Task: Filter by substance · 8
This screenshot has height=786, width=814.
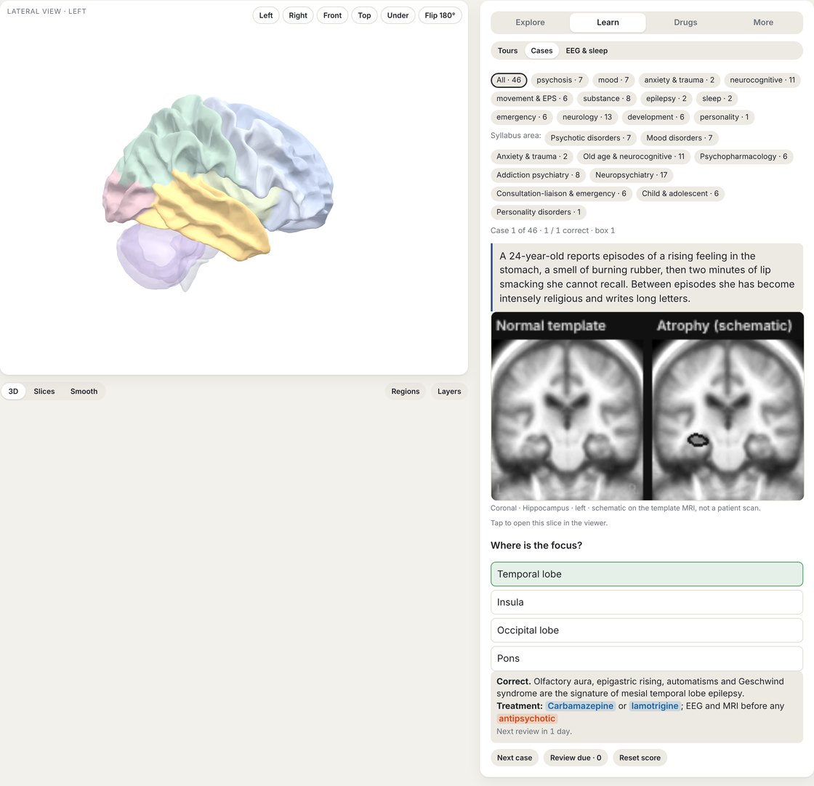Action: point(606,99)
